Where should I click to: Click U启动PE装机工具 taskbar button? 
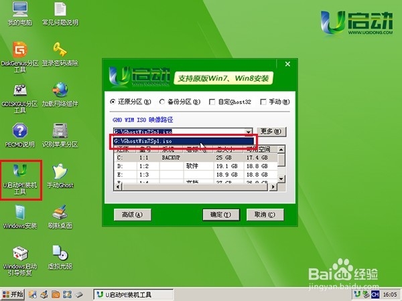pos(133,294)
